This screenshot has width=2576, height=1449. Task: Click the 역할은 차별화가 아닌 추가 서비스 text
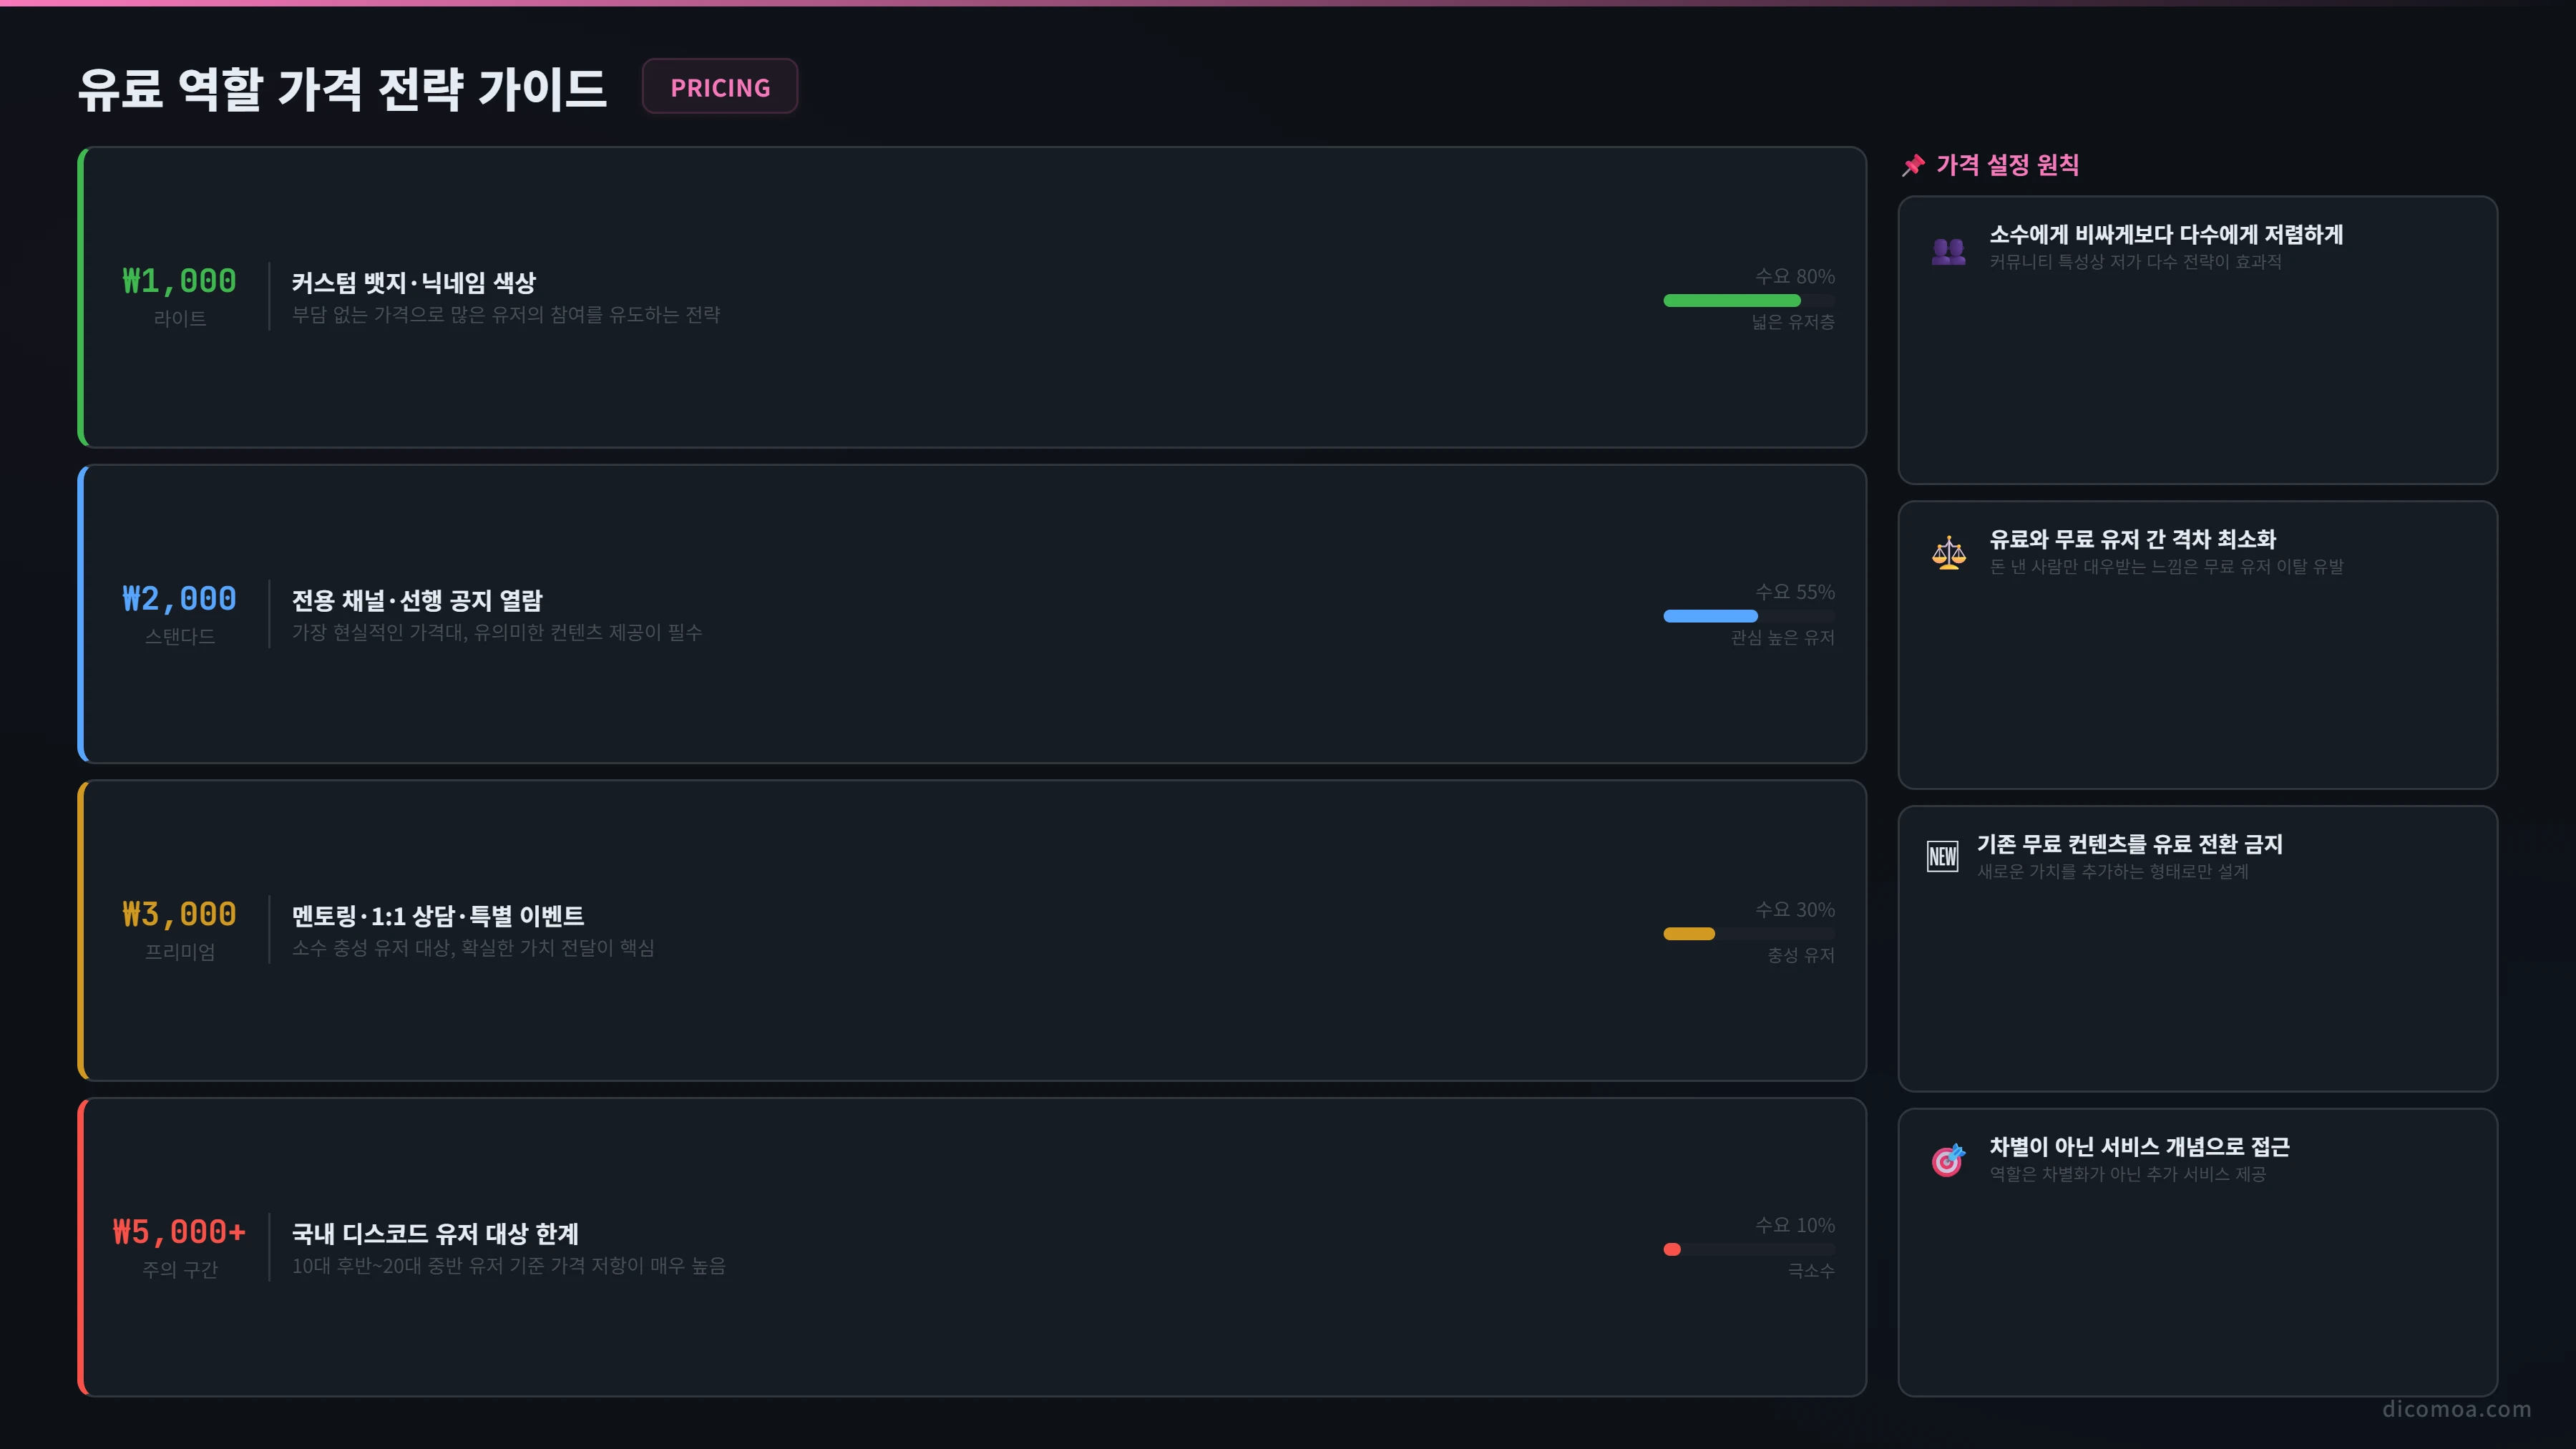click(2127, 1174)
